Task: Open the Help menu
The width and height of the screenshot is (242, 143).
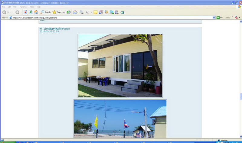Action: 39,7
